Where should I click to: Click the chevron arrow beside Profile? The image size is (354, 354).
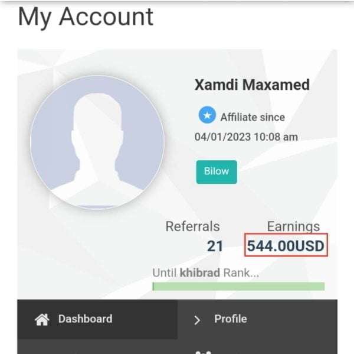(x=197, y=320)
